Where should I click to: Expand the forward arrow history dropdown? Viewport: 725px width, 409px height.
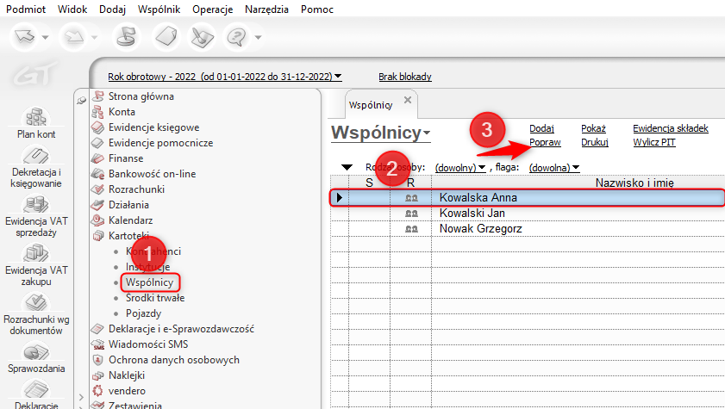[x=95, y=37]
